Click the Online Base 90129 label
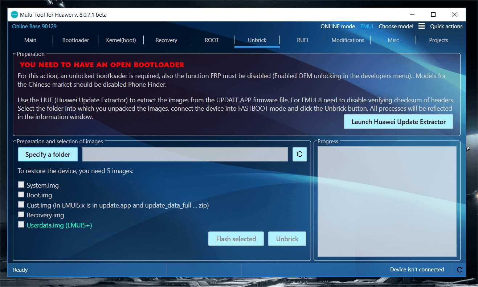478x287 pixels. point(34,26)
